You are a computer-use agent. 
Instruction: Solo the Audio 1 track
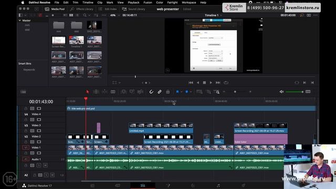[x=39, y=165]
